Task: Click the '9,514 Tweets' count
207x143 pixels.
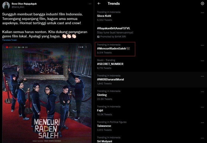Action: (104, 53)
